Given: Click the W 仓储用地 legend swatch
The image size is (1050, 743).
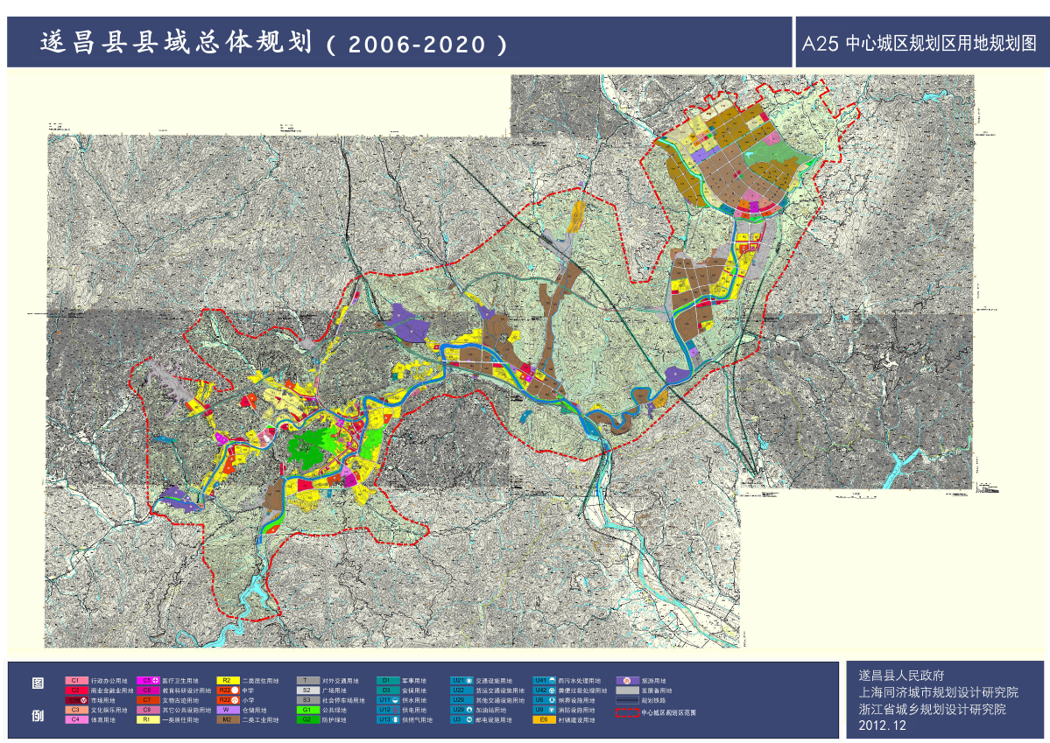Looking at the screenshot, I should coord(228,711).
